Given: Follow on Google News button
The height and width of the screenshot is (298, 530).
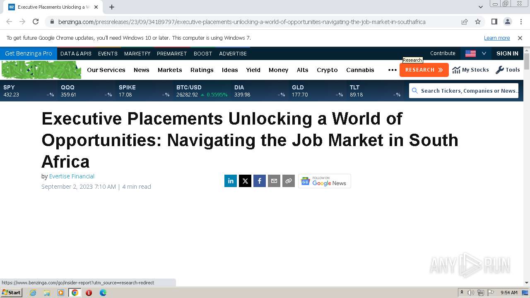Looking at the screenshot, I should pyautogui.click(x=325, y=181).
